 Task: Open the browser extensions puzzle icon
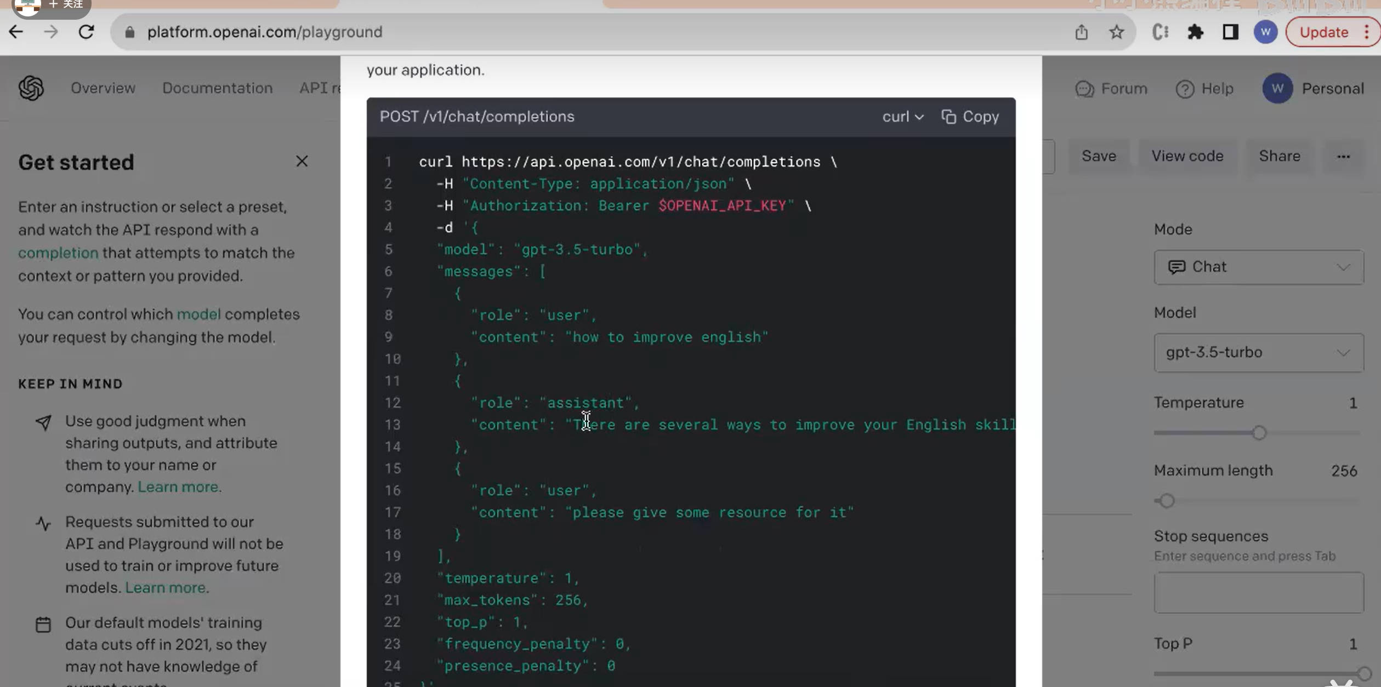[1195, 32]
